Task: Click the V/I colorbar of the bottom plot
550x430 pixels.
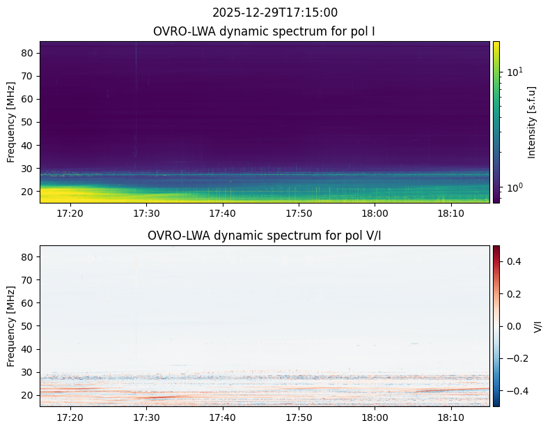Action: coord(496,325)
